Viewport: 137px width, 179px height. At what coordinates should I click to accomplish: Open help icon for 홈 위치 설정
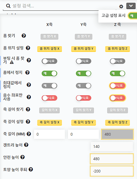(x=28, y=48)
